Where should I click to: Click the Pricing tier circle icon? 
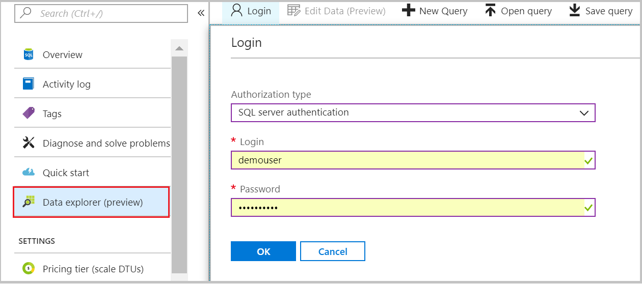click(29, 268)
